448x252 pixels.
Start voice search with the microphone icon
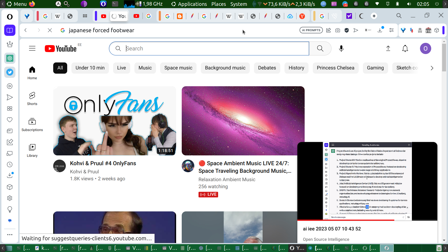341,48
